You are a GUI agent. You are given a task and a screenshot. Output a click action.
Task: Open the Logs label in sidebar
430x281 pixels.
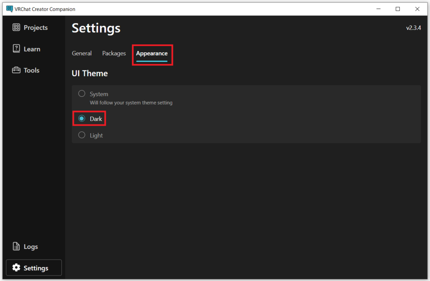point(31,247)
